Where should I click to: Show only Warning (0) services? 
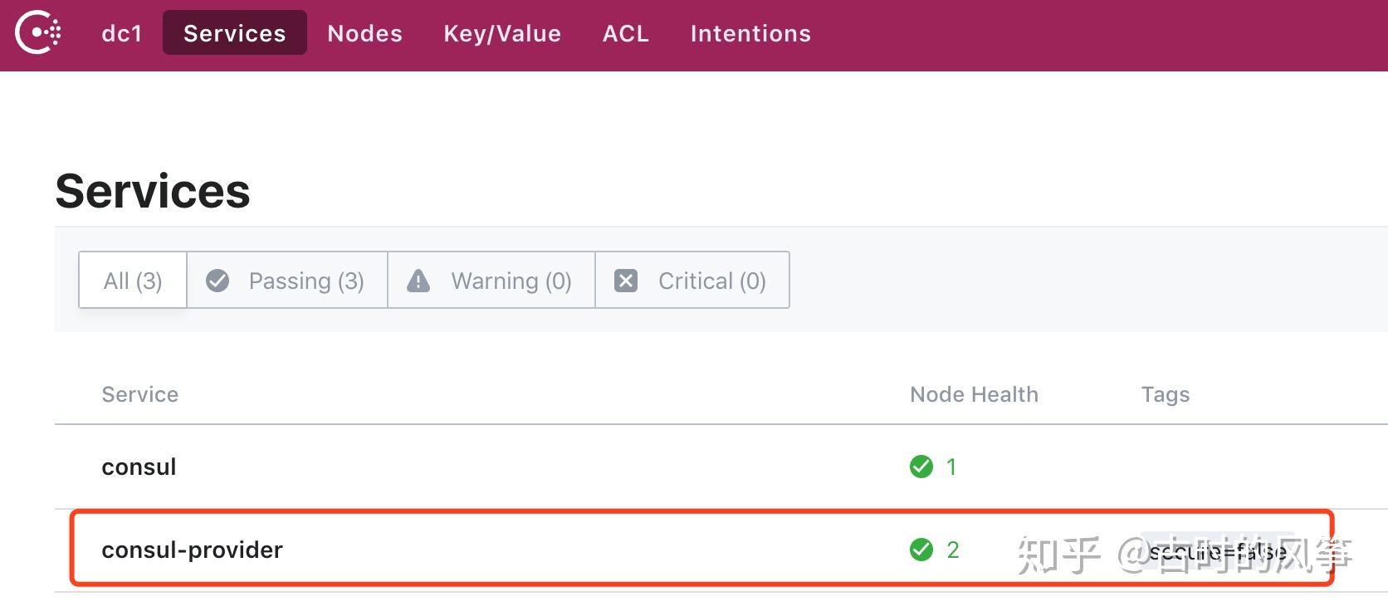coord(491,281)
